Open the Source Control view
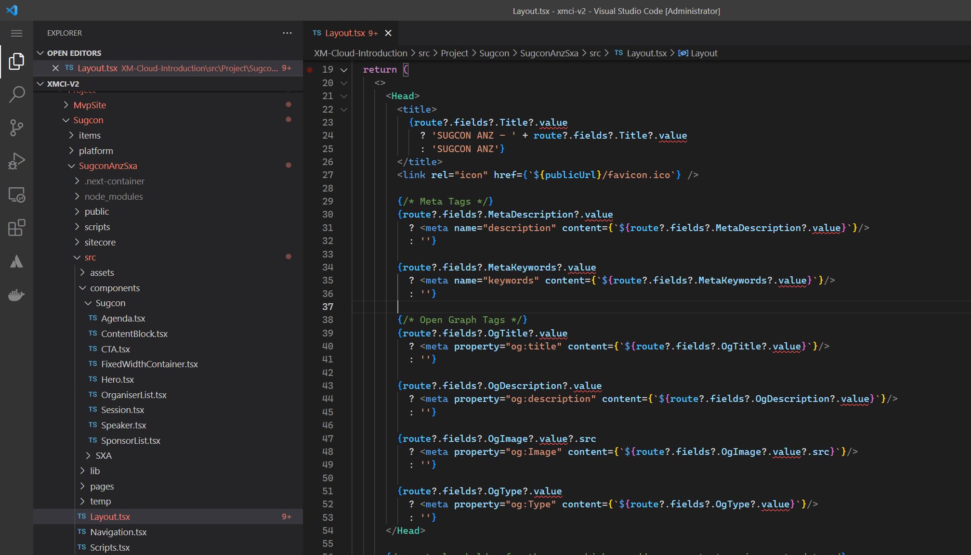 16,128
